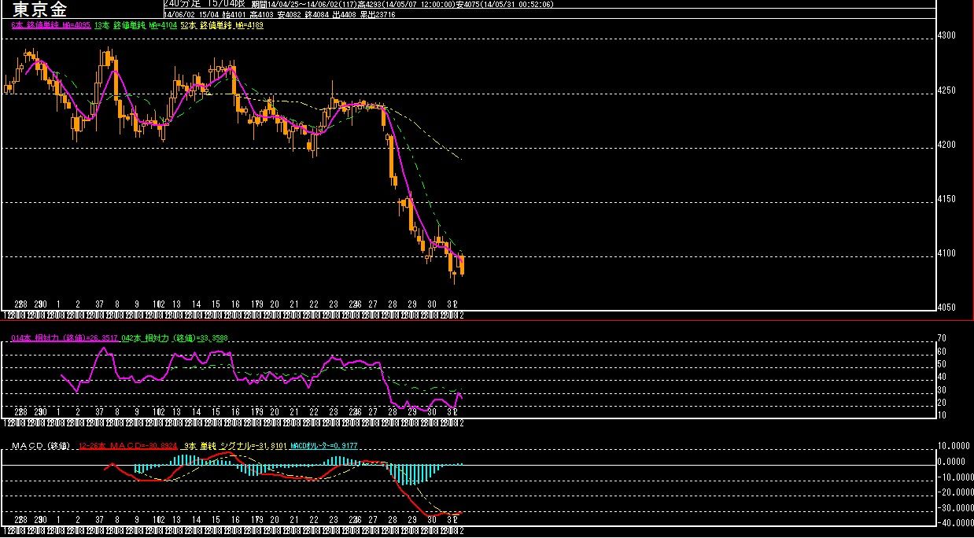Click the 4050 price axis label
The height and width of the screenshot is (538, 974).
click(946, 308)
